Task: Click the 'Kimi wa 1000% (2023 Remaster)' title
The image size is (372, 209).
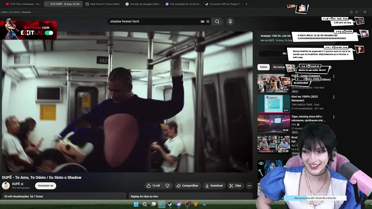Action: (305, 98)
